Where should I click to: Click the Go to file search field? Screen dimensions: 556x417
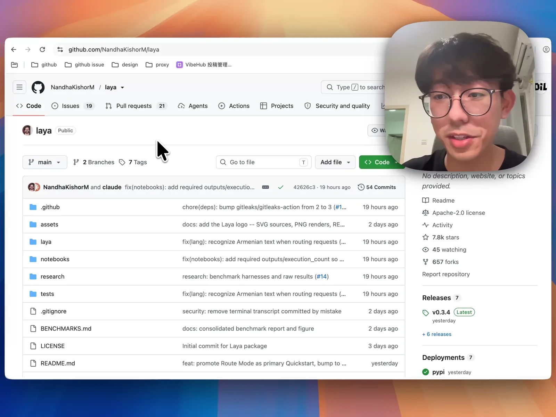[264, 162]
